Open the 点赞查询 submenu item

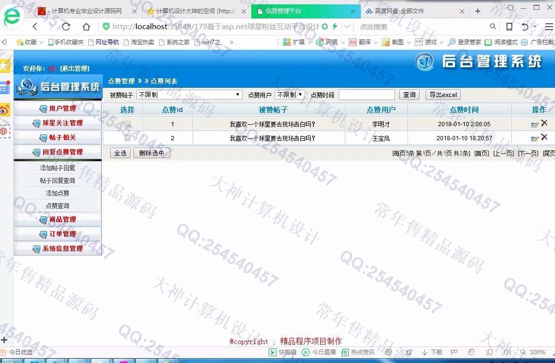coord(57,206)
